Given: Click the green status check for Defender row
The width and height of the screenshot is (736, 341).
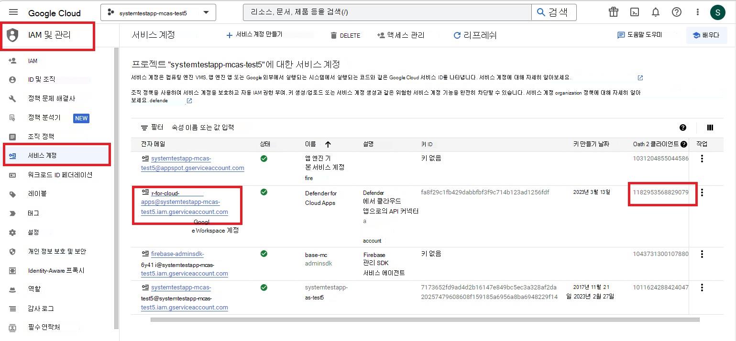Looking at the screenshot, I should tap(264, 192).
